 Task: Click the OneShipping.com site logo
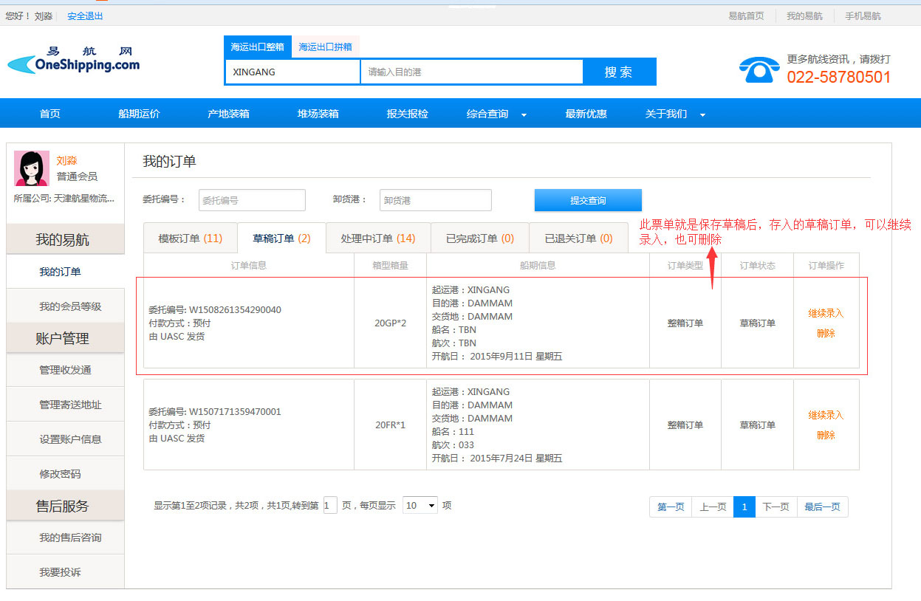(x=74, y=61)
